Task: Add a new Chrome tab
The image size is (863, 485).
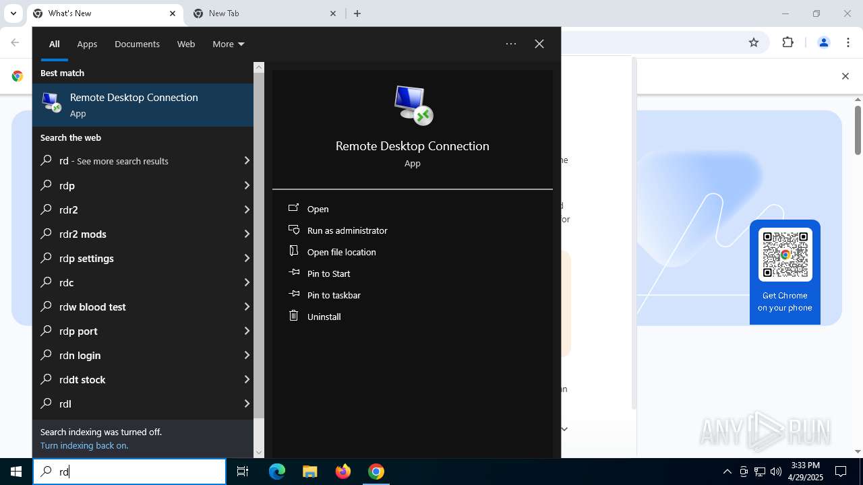Action: 357,13
